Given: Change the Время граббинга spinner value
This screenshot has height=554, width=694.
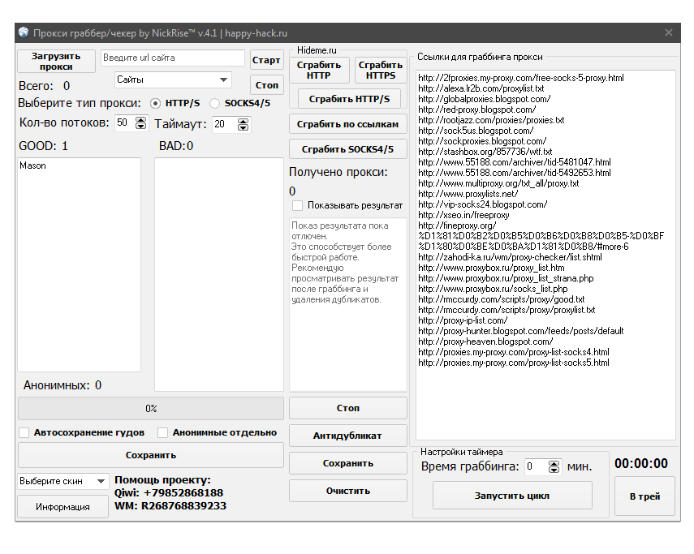Looking at the screenshot, I should pyautogui.click(x=554, y=466).
